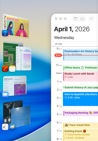Open the Weather app icon in Stage Manager
The height and width of the screenshot is (141, 98).
pos(12,127)
